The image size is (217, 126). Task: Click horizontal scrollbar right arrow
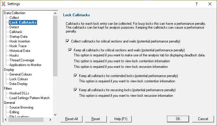click(x=50, y=120)
